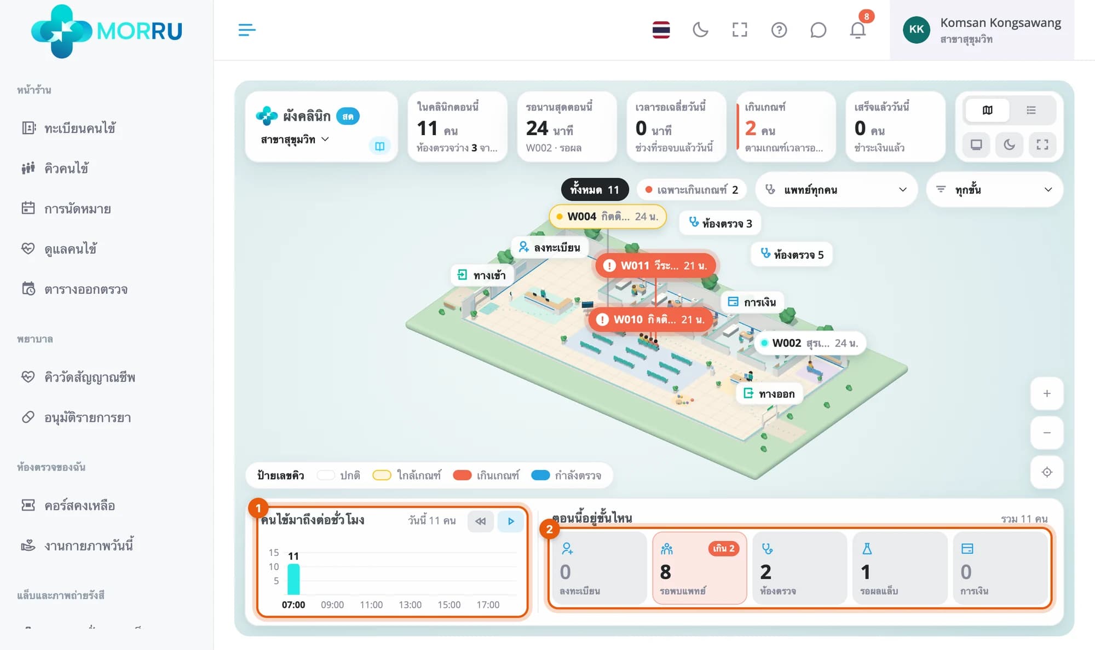
Task: Switch to list view toggle
Action: pyautogui.click(x=1031, y=110)
